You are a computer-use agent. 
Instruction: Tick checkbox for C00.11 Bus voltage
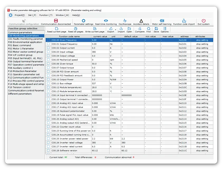point(48,83)
